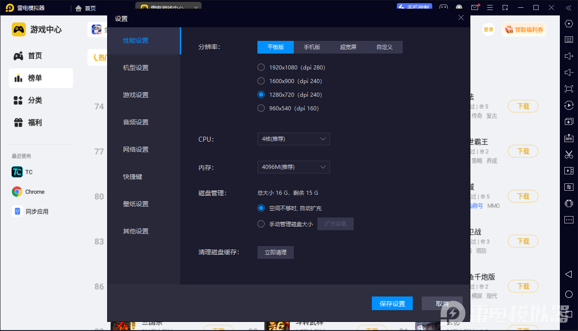Tap Android home circle button
This screenshot has width=578, height=331.
click(569, 294)
